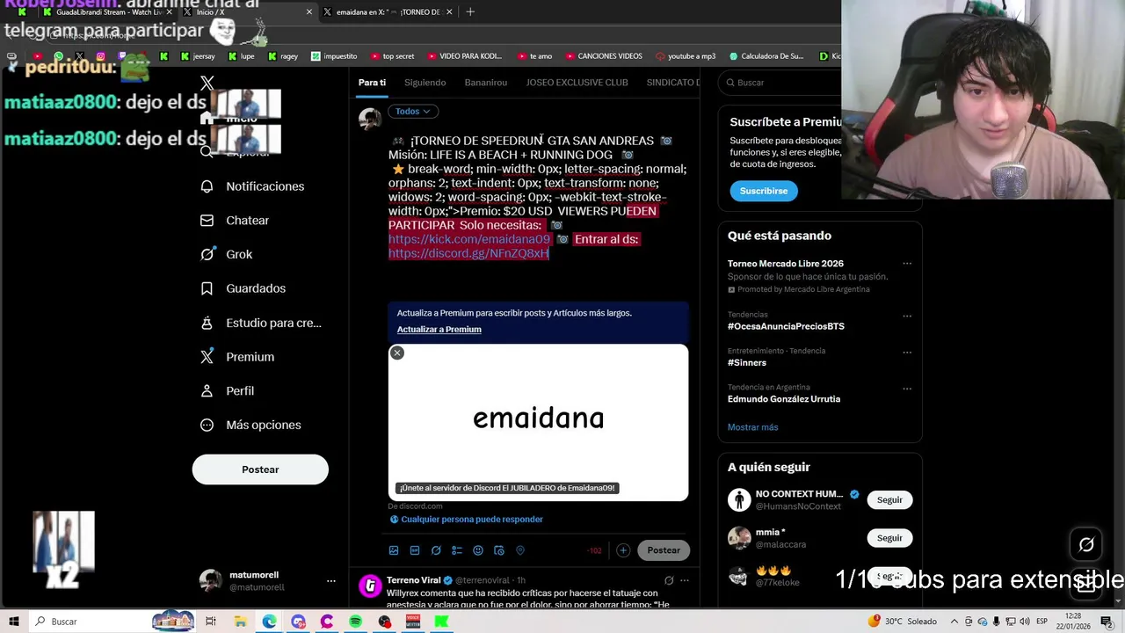Open Guardados bookmarks
This screenshot has width=1125, height=633.
click(243, 288)
